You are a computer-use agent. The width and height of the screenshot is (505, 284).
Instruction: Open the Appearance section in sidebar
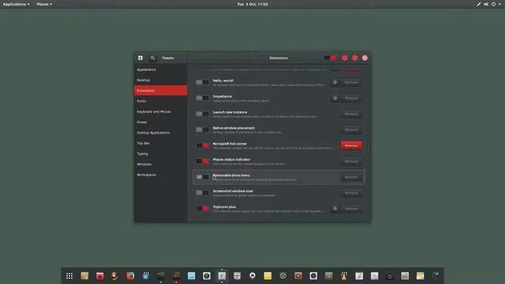tap(160, 69)
